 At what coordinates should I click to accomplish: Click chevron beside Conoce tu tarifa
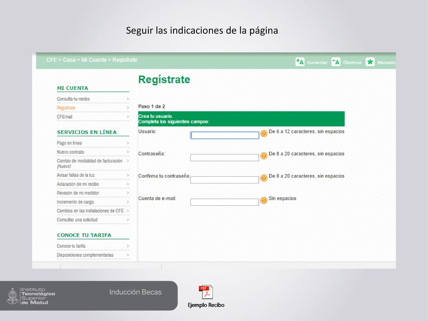click(128, 246)
